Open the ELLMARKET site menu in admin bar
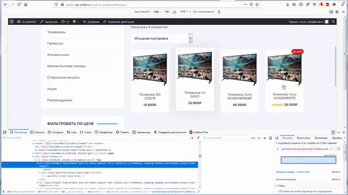The width and height of the screenshot is (348, 195). 27,22
